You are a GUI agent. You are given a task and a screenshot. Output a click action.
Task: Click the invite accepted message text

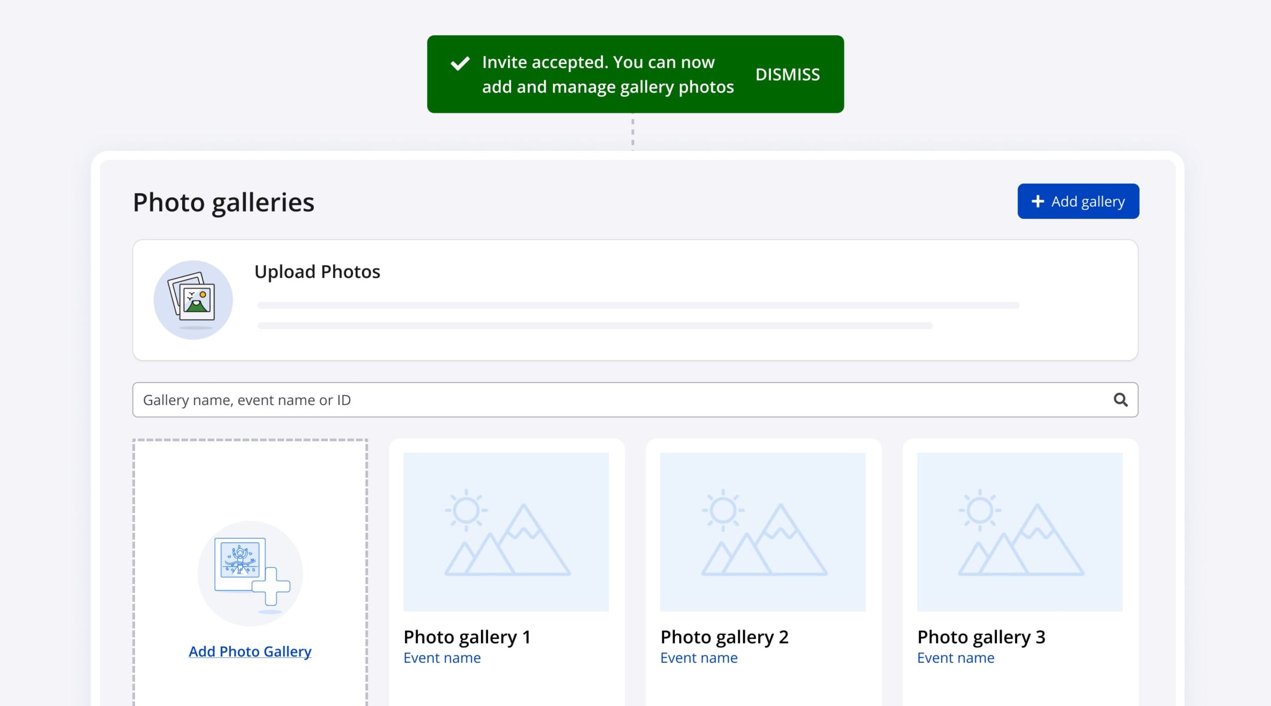(607, 74)
